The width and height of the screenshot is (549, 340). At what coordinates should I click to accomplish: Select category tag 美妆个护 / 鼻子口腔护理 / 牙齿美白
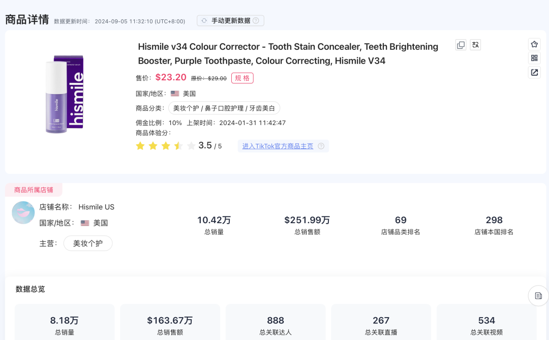click(224, 108)
